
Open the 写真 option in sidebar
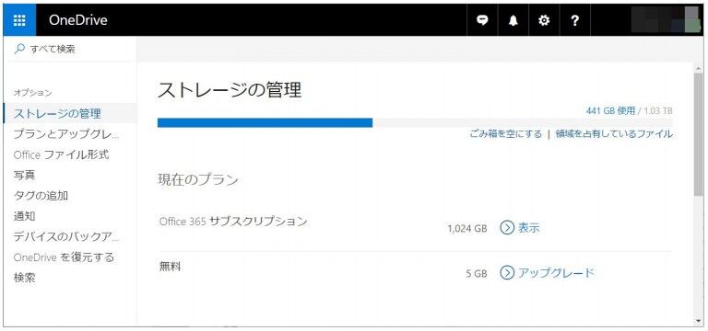point(24,176)
